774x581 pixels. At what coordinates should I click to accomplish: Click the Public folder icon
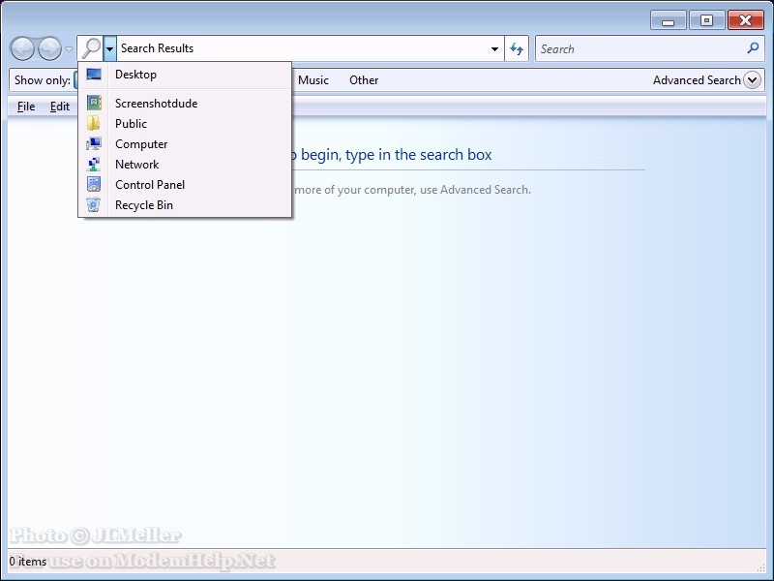pyautogui.click(x=93, y=123)
